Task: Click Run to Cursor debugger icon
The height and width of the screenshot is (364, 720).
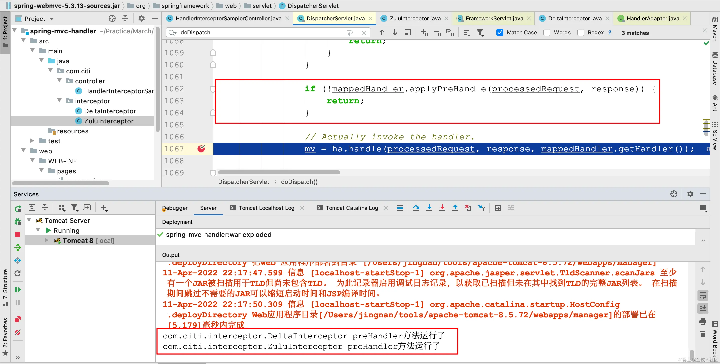Action: (481, 208)
